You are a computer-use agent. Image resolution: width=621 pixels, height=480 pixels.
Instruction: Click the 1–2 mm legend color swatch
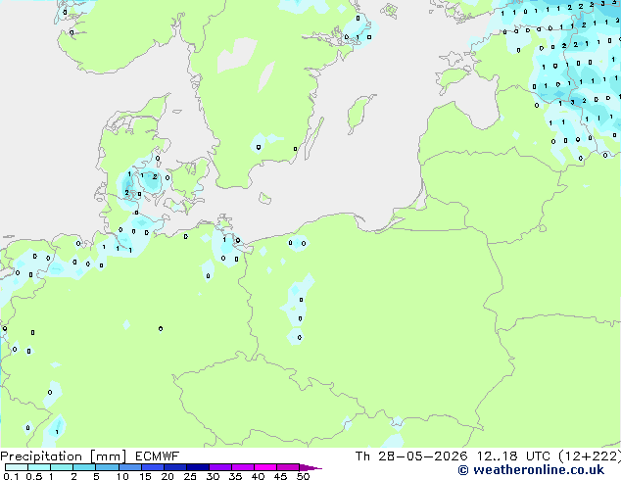(x=62, y=467)
